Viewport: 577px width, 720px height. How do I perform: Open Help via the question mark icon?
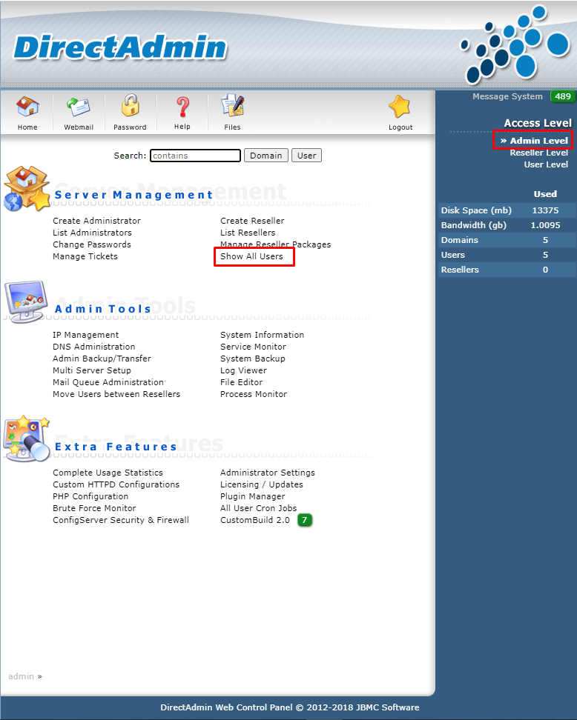point(182,108)
